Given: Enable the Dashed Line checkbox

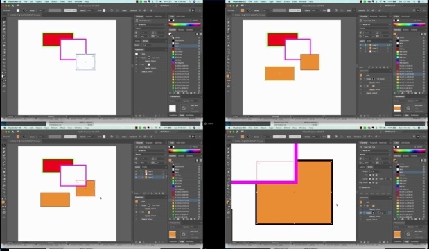Looking at the screenshot, I should point(360,187).
